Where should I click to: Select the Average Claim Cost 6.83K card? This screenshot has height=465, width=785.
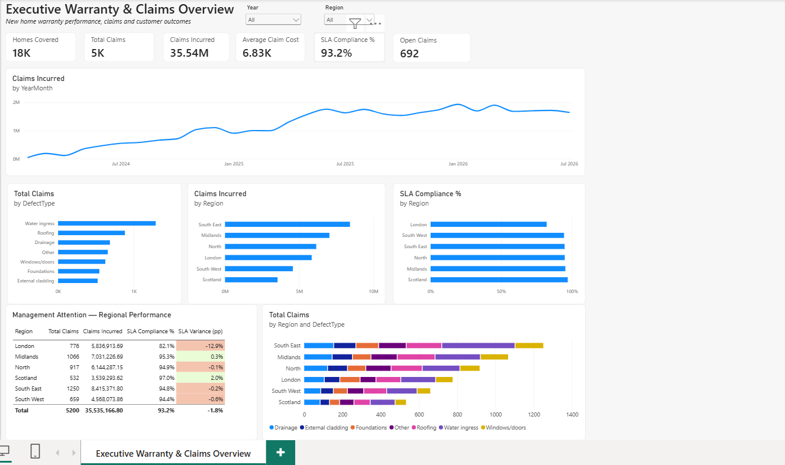point(270,47)
